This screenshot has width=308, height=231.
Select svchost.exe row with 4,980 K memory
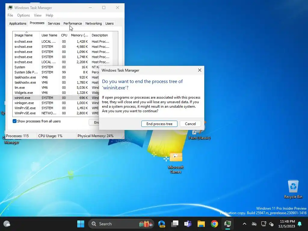pos(63,47)
